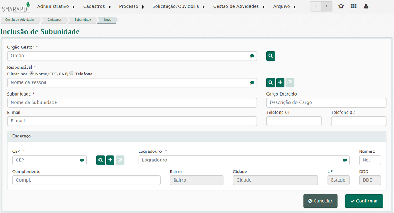
Task: Click the Nome da Subunidade input field
Action: [132, 103]
